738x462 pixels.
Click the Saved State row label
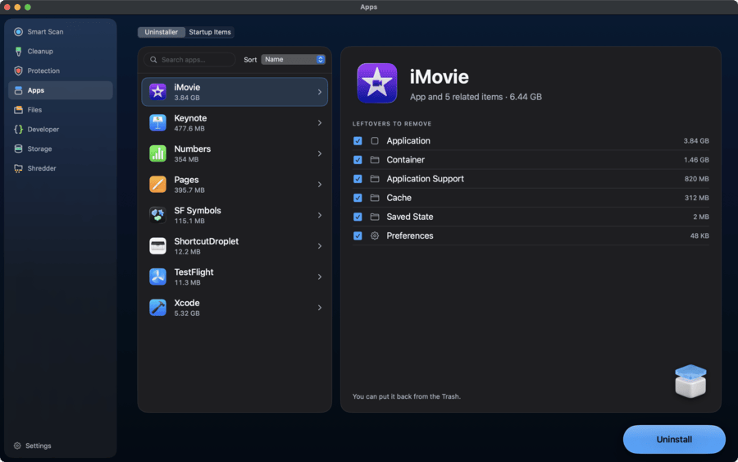click(x=409, y=217)
